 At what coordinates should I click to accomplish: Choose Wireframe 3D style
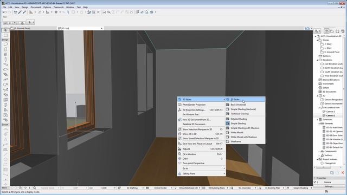245,141
